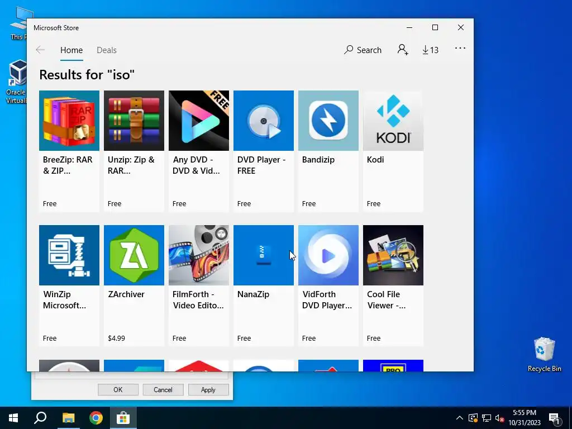
Task: Open the See more (three dots) menu
Action: 460,48
